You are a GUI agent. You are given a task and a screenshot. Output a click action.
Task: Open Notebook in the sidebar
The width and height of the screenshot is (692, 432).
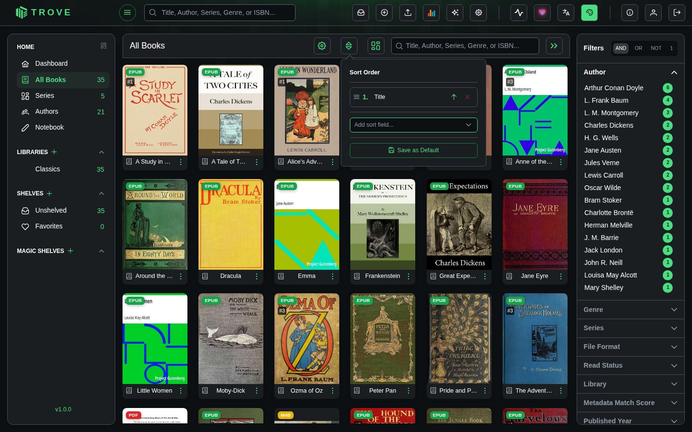pyautogui.click(x=63, y=128)
